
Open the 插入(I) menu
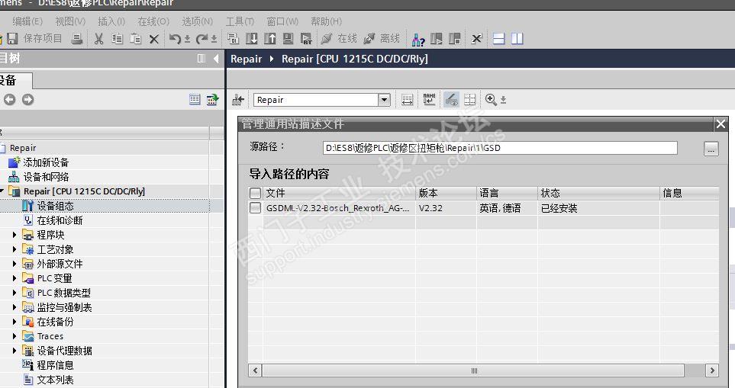point(111,21)
